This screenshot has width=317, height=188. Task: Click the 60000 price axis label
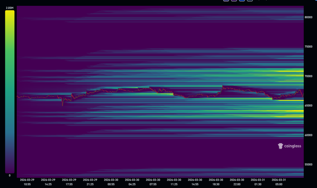309,135
